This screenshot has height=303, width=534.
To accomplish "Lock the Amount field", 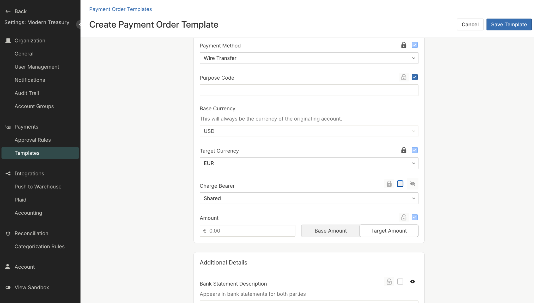I will click(404, 217).
